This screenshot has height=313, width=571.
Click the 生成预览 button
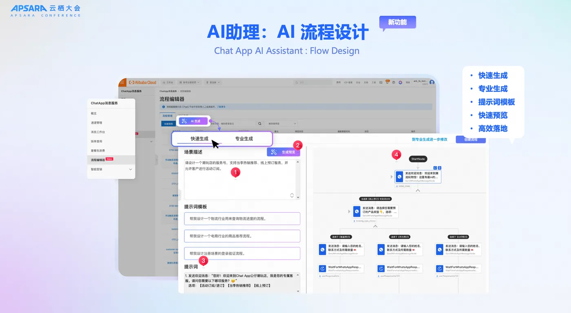pyautogui.click(x=283, y=152)
